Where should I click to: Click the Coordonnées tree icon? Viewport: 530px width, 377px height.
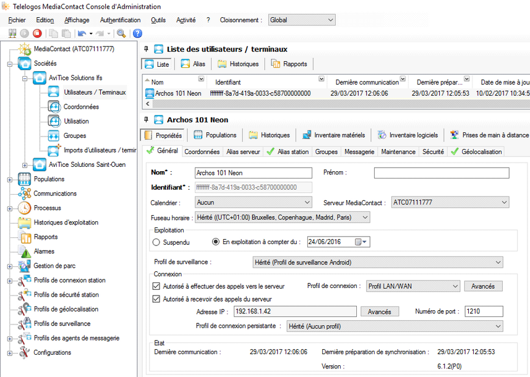coord(54,107)
